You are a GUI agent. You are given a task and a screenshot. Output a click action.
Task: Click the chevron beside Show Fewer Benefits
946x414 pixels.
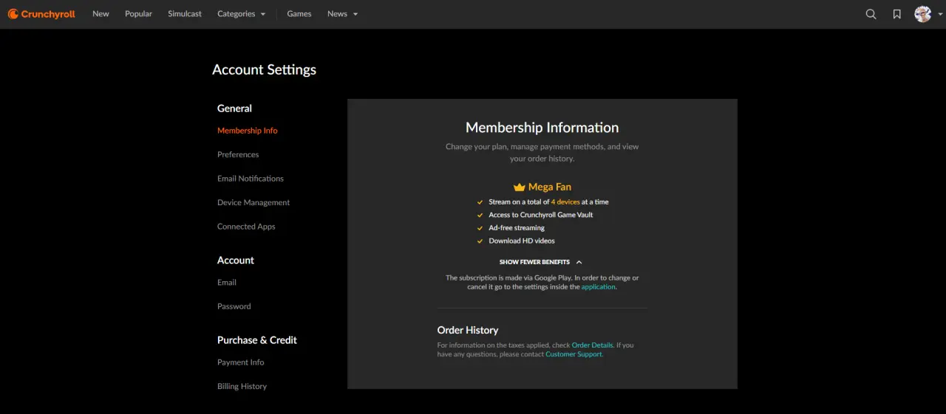click(579, 262)
